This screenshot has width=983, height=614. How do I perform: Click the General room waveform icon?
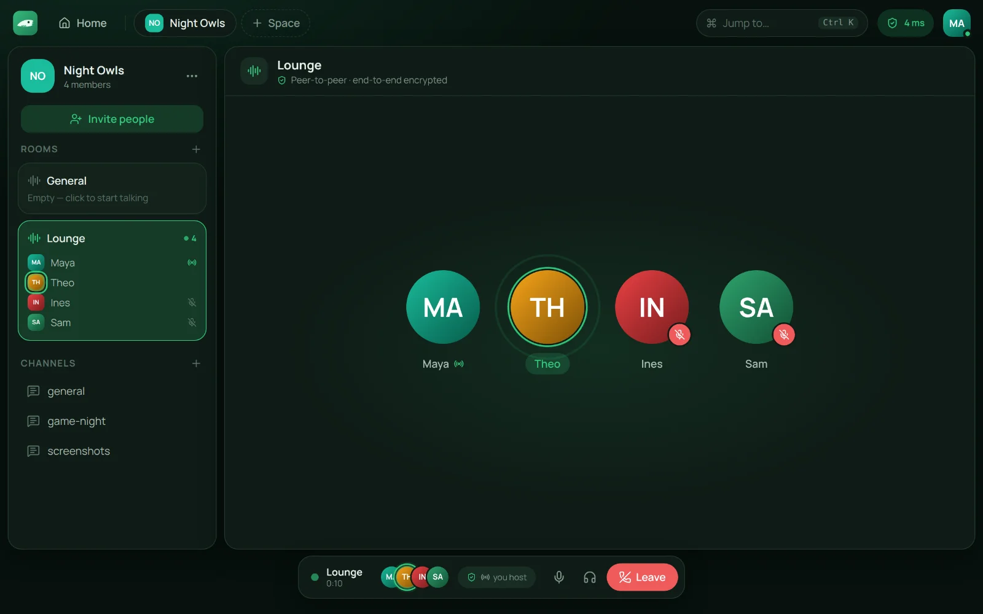34,181
